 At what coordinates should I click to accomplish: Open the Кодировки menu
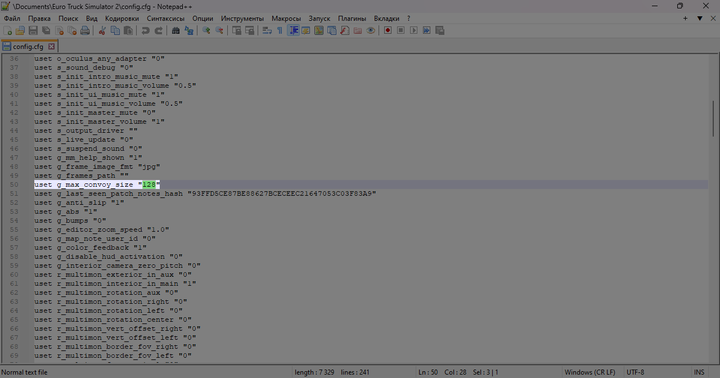[x=121, y=19]
